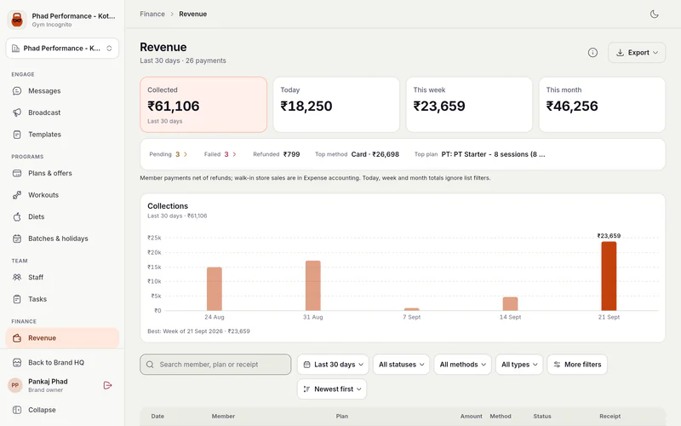
Task: Click the Member column header
Action: [x=223, y=416]
